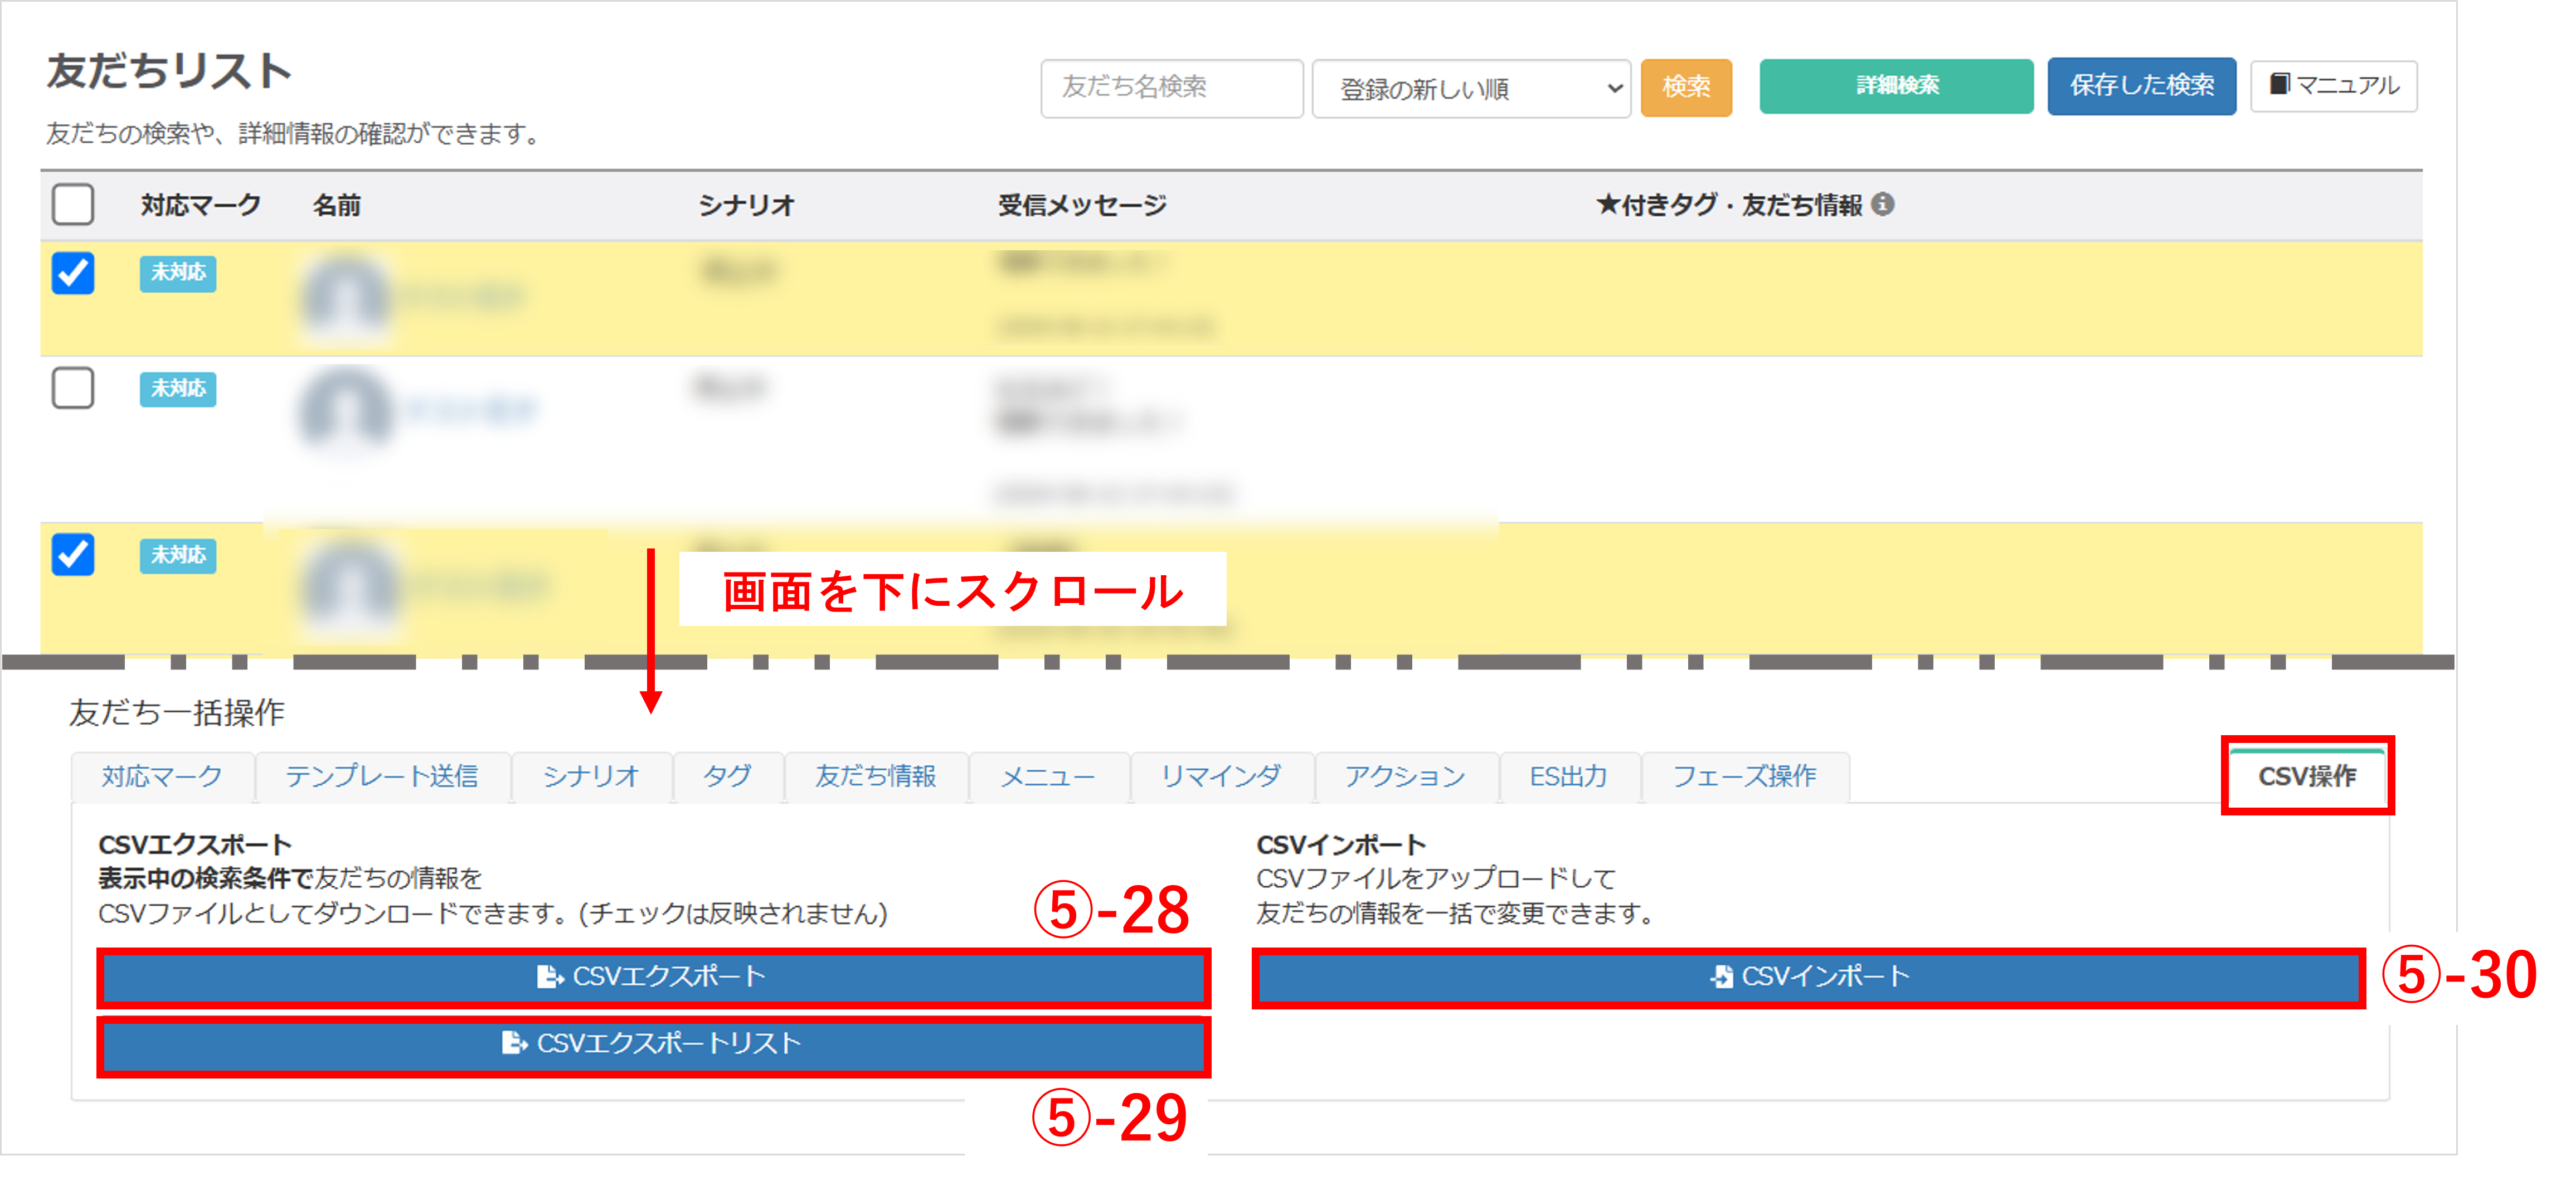Viewport: 2576px width, 1195px height.
Task: Uncheck the third friend row checkbox
Action: pos(73,555)
